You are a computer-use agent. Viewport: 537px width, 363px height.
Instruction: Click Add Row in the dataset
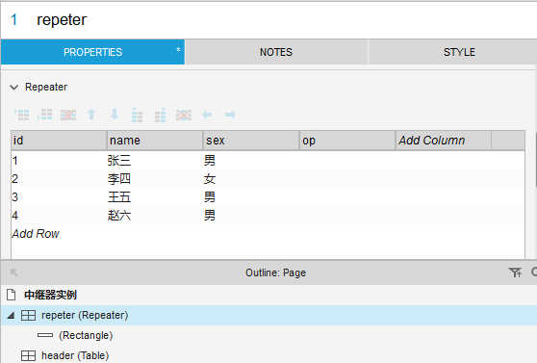(x=36, y=234)
